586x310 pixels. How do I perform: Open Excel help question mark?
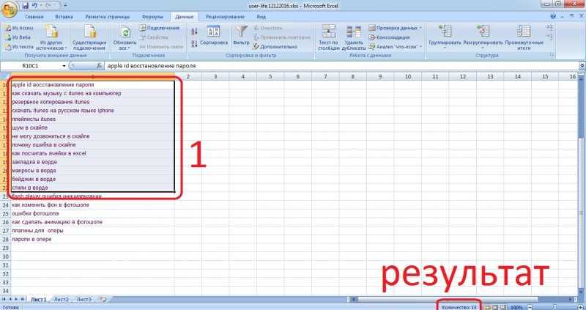pos(553,16)
